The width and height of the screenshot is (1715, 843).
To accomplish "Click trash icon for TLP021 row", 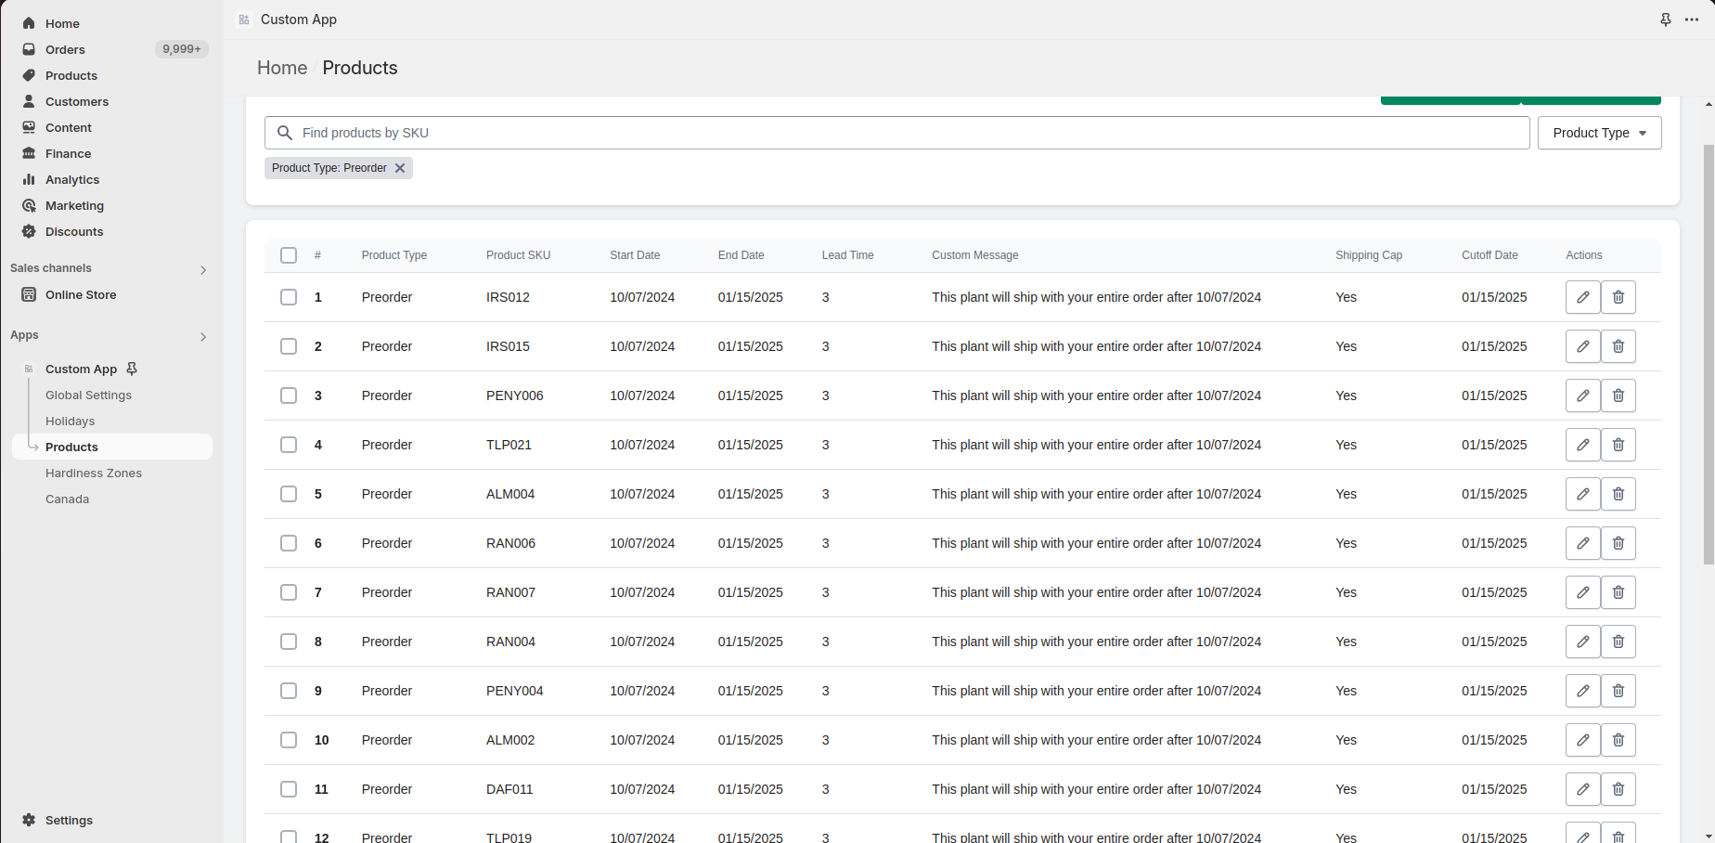I will pyautogui.click(x=1618, y=445).
